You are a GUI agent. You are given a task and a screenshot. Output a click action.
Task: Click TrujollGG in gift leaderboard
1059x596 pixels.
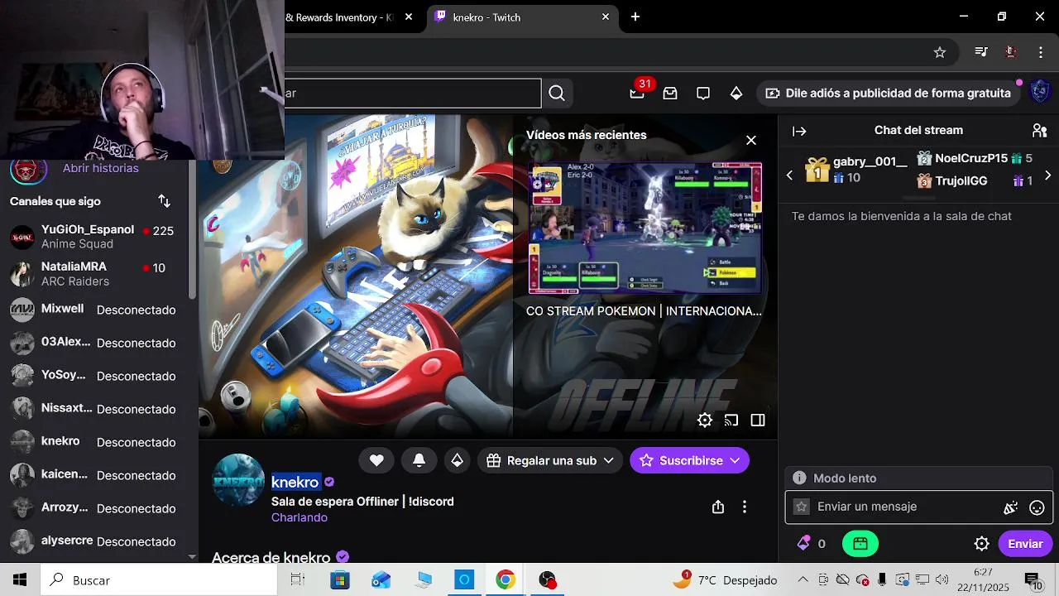pos(974,180)
